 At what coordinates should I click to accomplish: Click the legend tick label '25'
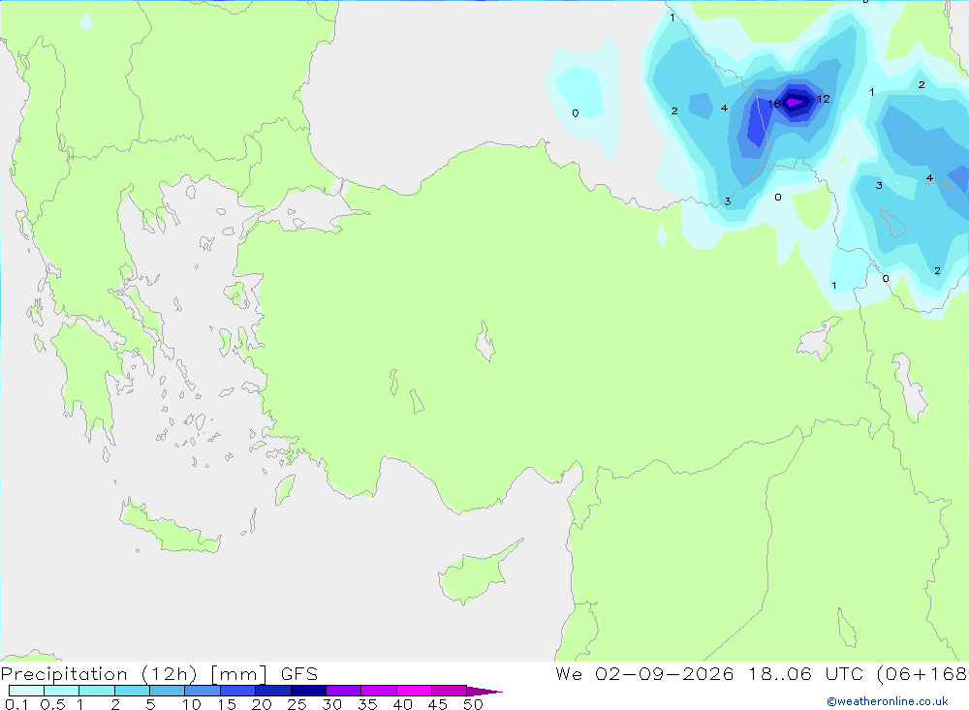[297, 704]
